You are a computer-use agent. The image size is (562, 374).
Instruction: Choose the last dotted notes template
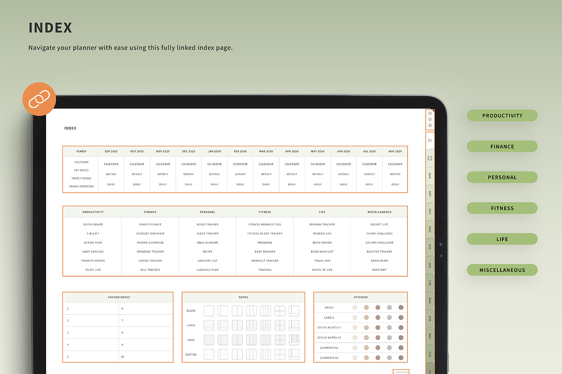pyautogui.click(x=294, y=354)
